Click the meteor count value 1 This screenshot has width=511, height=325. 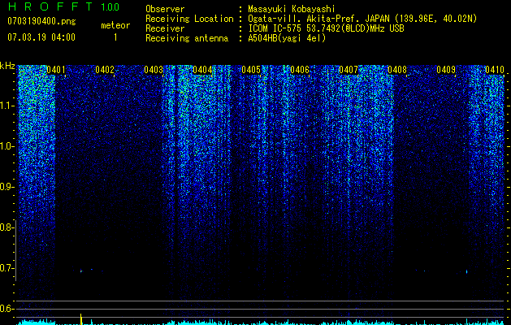[115, 37]
